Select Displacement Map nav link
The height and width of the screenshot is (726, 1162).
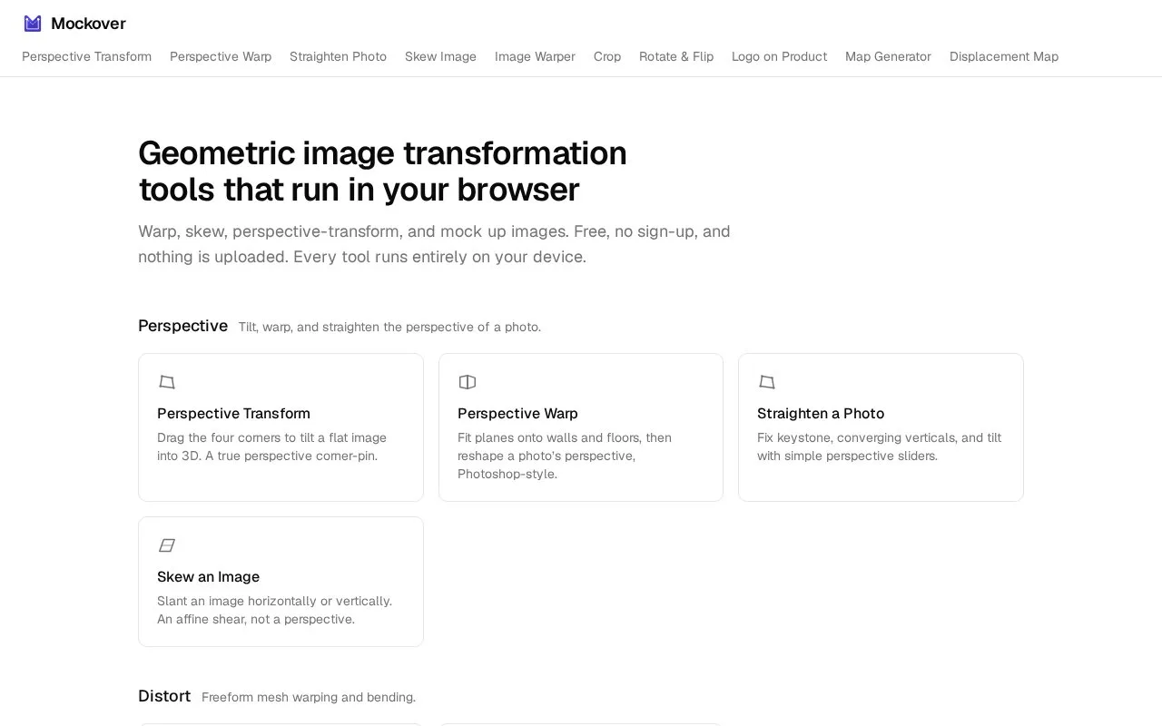tap(1004, 56)
